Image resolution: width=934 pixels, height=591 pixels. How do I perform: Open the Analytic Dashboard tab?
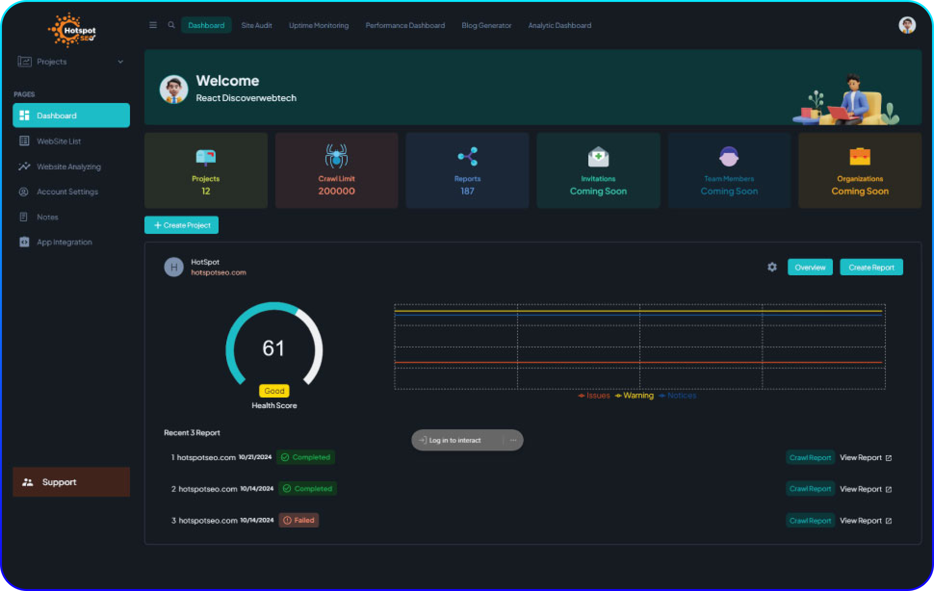[x=559, y=25]
